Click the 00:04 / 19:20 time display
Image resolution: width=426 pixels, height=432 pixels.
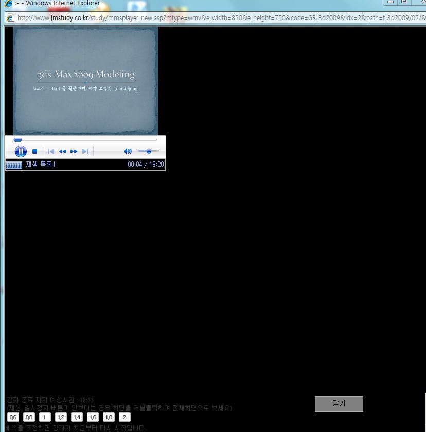click(x=146, y=165)
